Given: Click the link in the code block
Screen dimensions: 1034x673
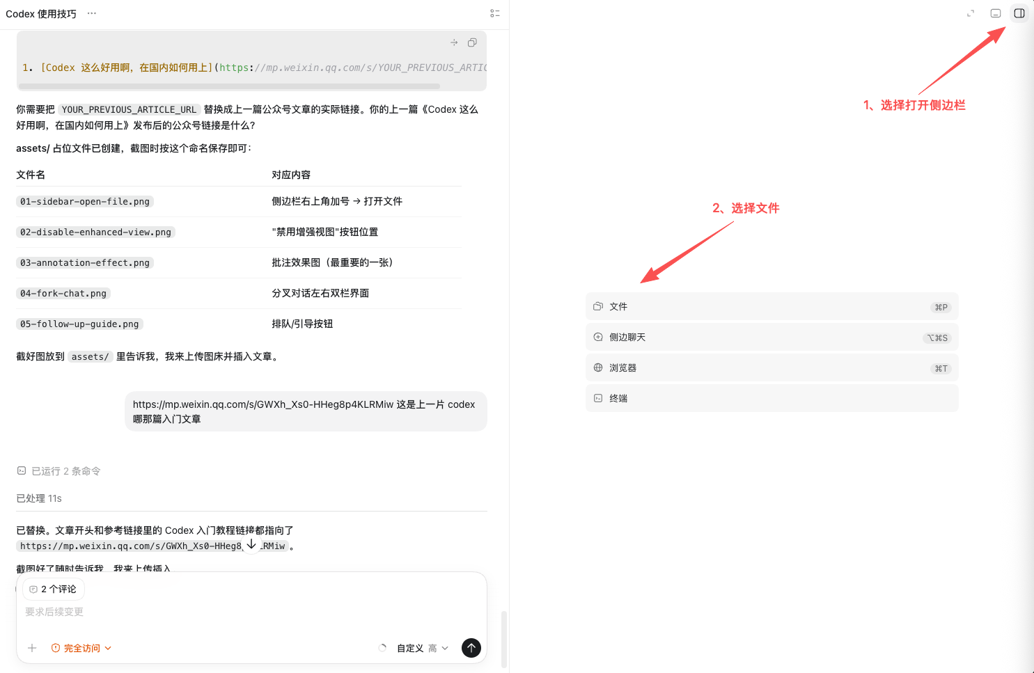Looking at the screenshot, I should (x=353, y=68).
